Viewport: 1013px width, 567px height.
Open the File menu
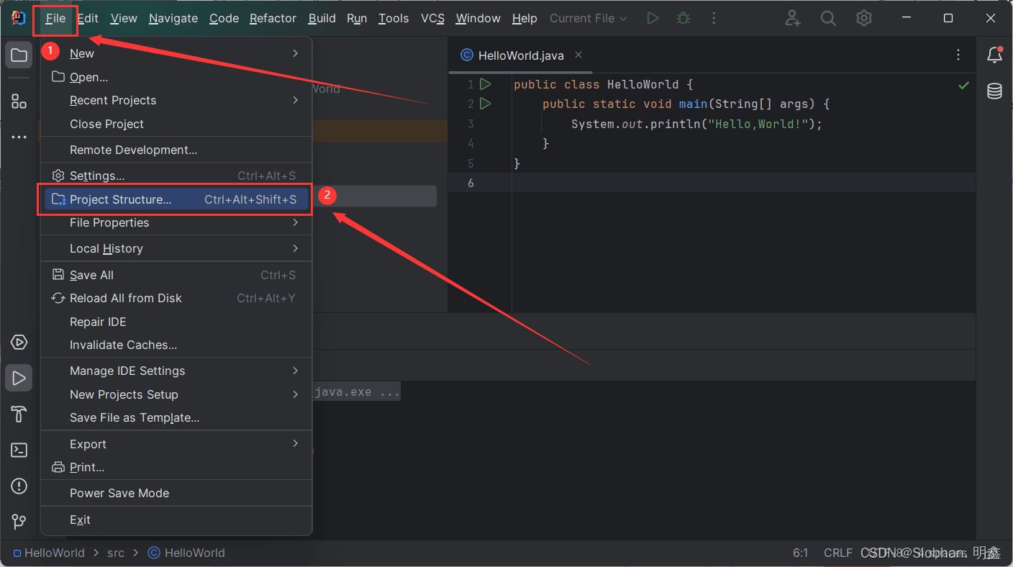coord(55,19)
